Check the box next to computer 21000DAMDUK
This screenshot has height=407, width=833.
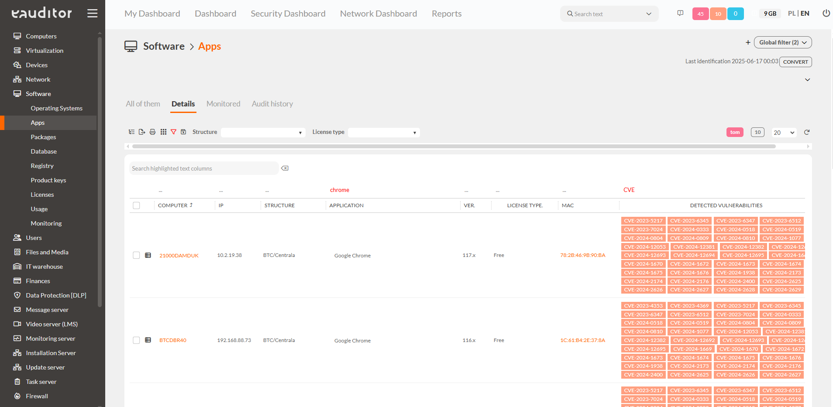[136, 255]
